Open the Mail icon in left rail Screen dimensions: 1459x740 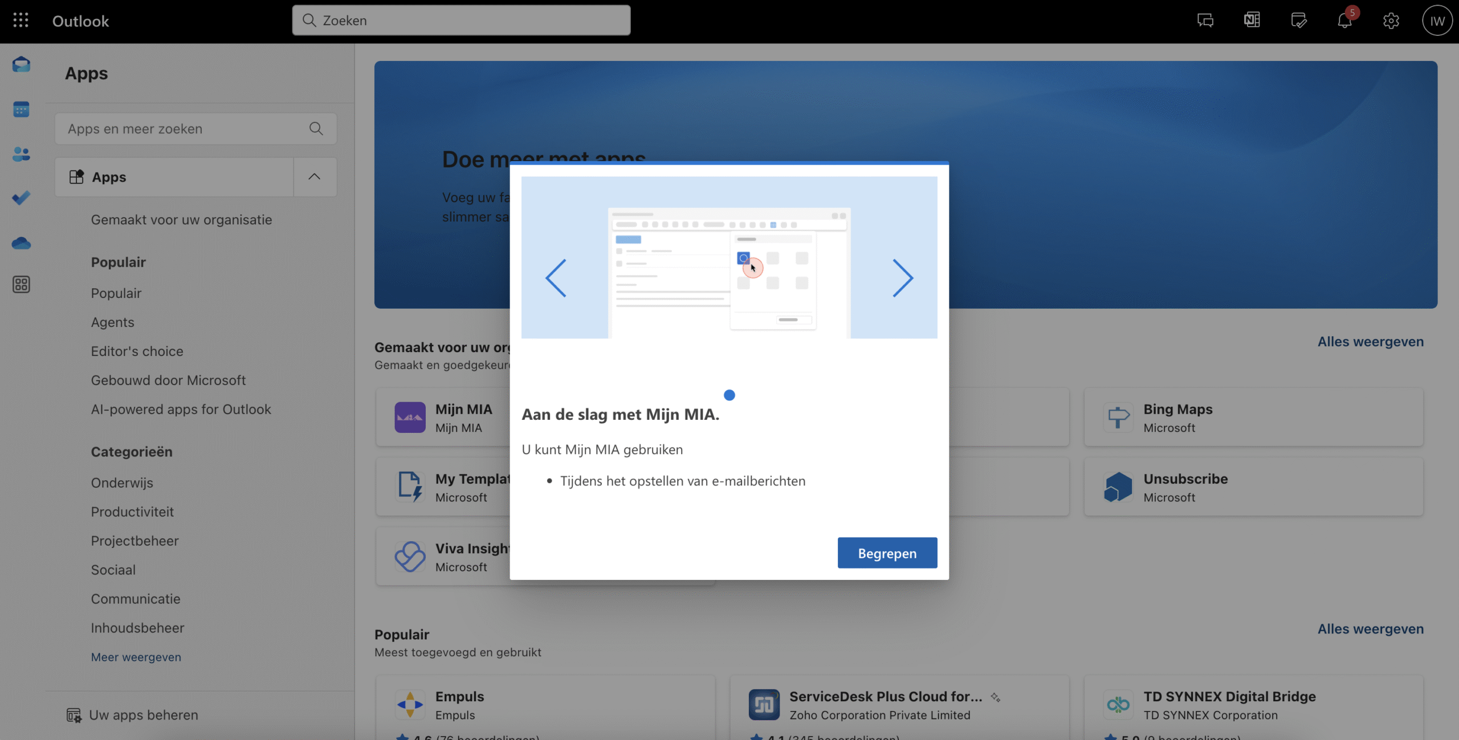click(x=21, y=64)
